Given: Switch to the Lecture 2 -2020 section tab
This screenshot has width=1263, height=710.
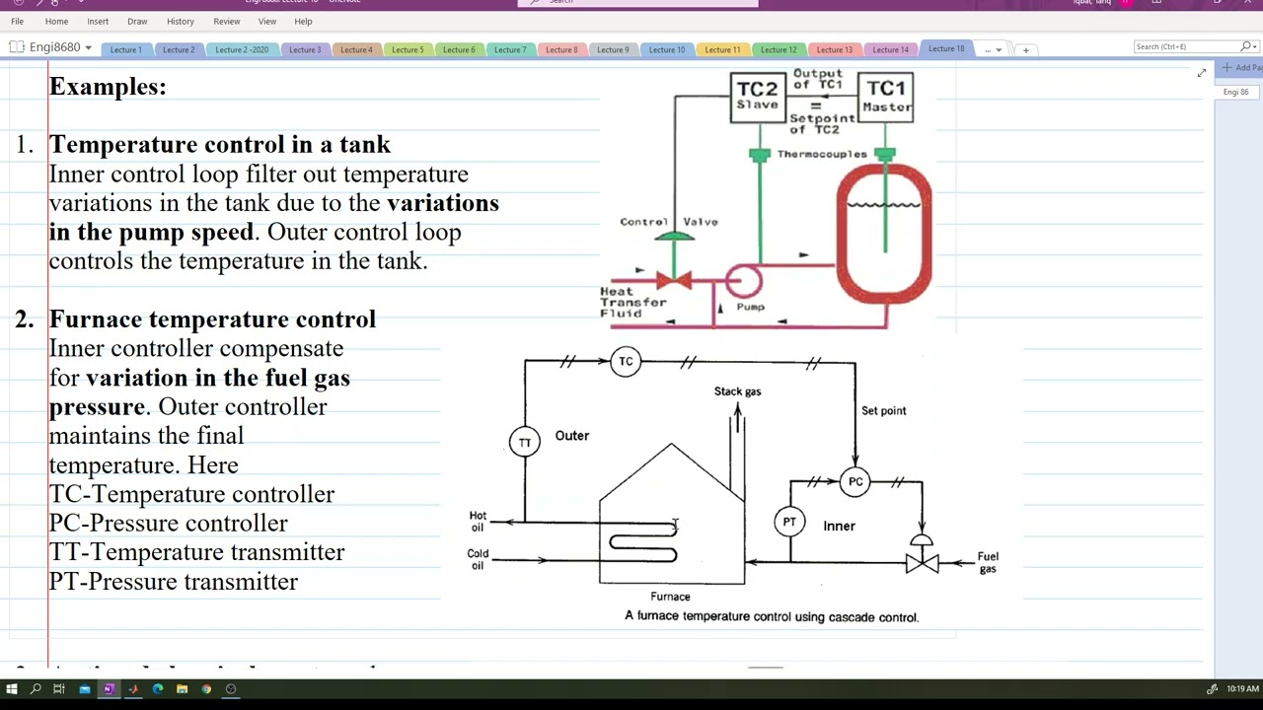Looking at the screenshot, I should tap(242, 49).
